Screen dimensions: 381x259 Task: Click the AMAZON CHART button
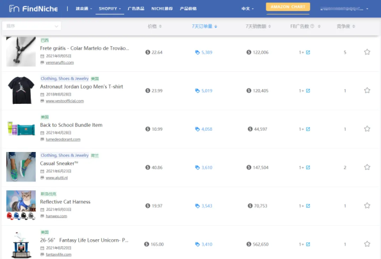click(x=288, y=7)
